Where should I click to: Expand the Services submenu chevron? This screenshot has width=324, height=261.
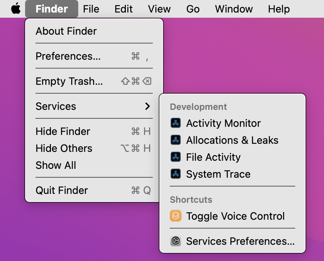(147, 106)
